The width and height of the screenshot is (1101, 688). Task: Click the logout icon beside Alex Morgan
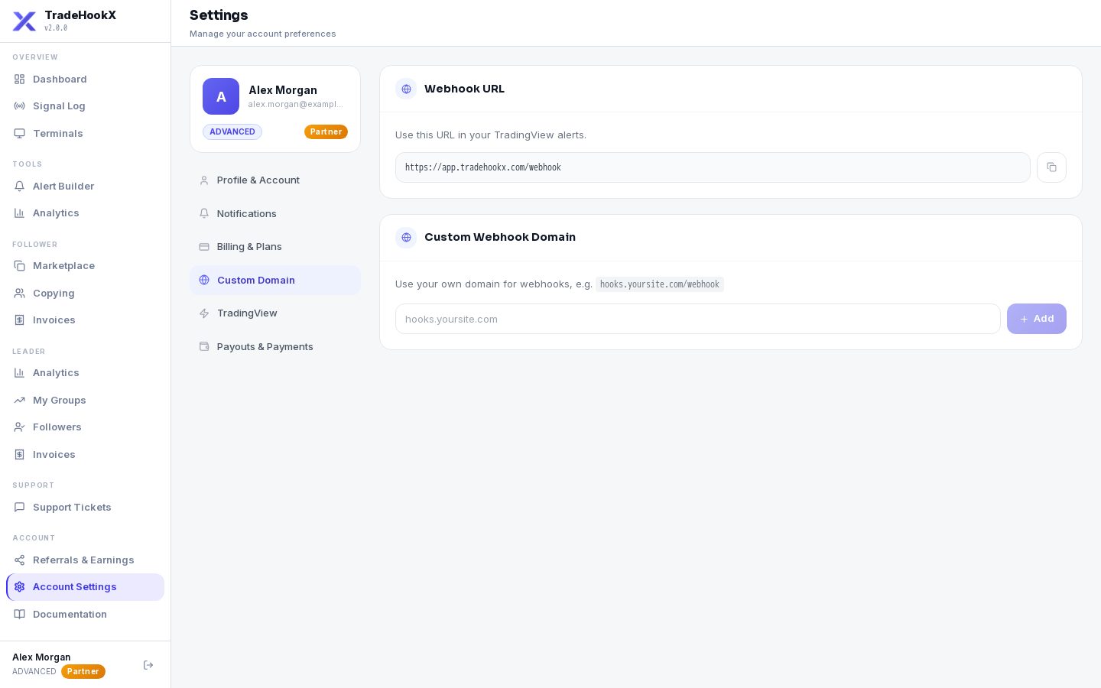148,665
